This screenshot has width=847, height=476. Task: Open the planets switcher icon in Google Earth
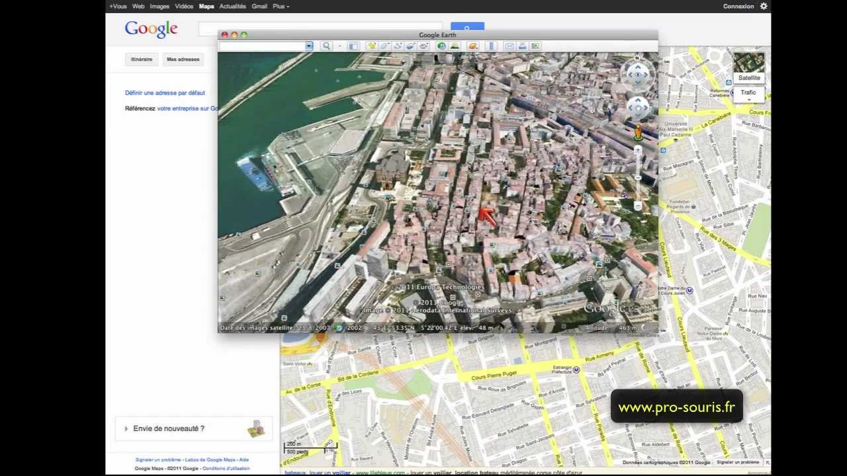tap(472, 46)
